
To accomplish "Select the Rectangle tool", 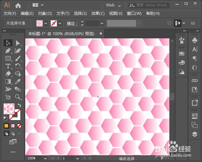I will click(x=8, y=58).
